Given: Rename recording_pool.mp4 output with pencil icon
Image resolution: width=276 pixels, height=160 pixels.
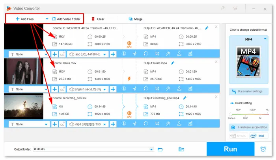Looking at the screenshot, I should [x=185, y=98].
